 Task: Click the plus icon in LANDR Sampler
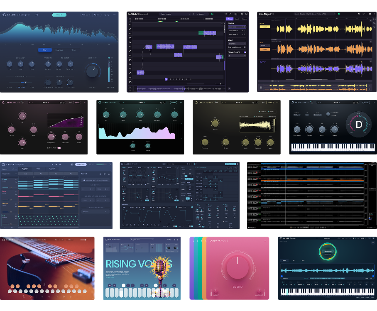[373, 242]
